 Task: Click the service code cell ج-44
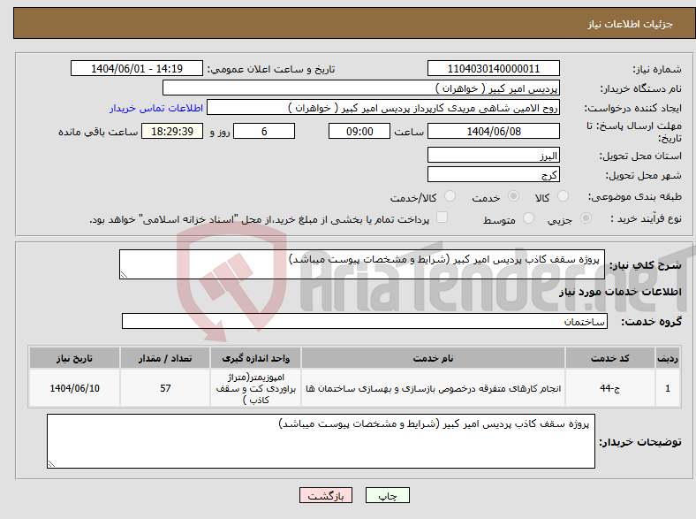pos(610,388)
